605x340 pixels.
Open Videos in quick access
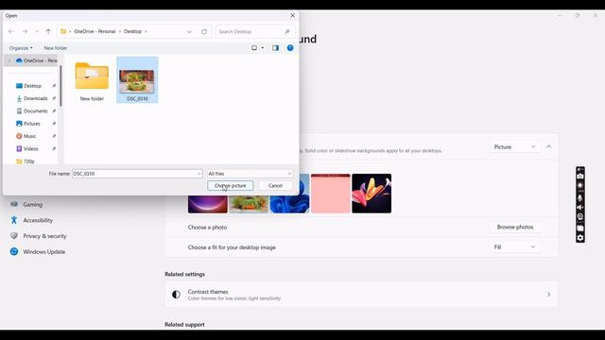[x=31, y=149]
